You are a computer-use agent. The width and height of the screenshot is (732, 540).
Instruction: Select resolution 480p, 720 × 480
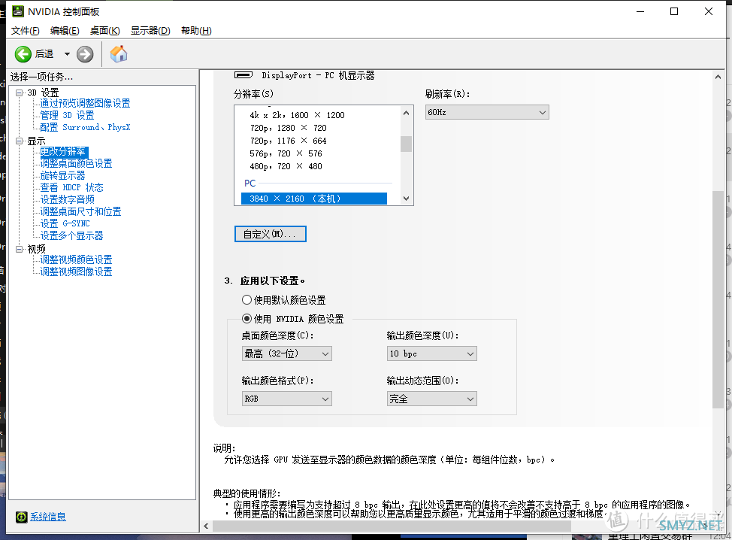coord(286,166)
